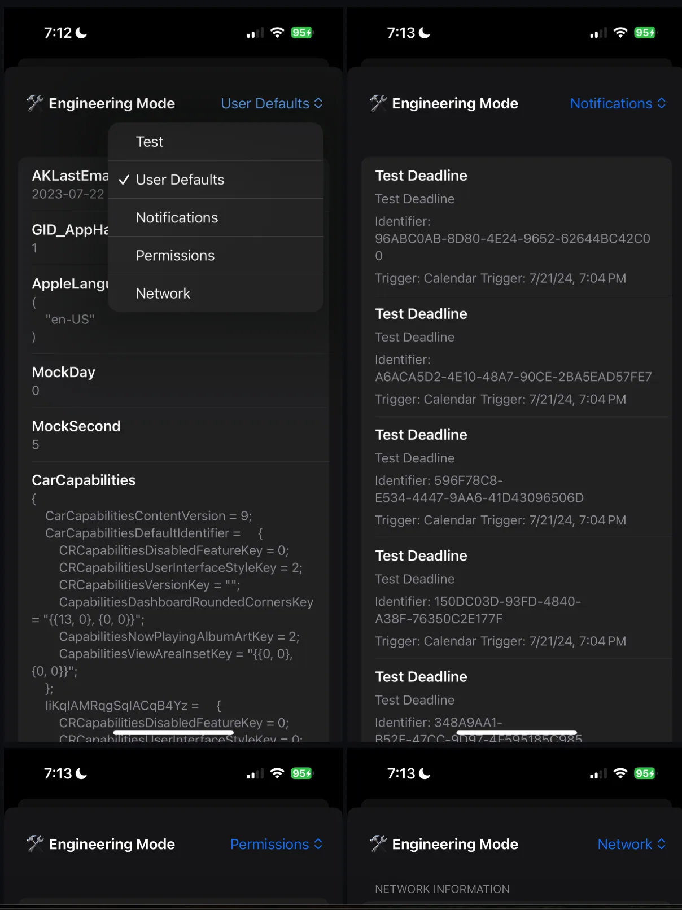Choose Test from the popup menu

[150, 142]
